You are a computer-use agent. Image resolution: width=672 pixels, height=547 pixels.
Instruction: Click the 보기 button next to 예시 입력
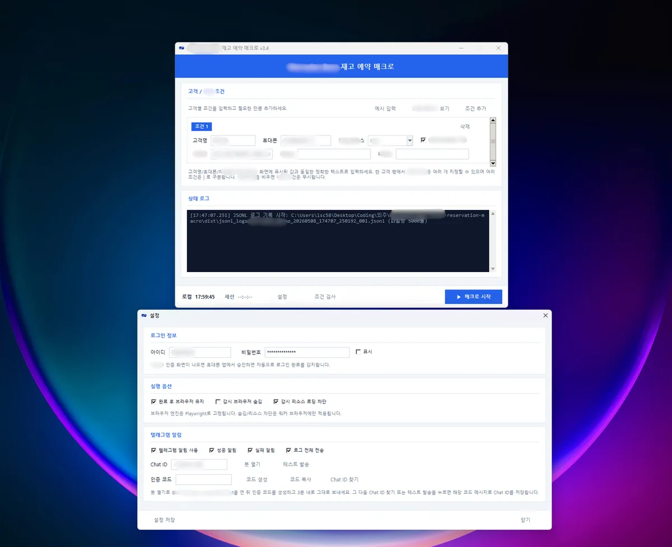[431, 109]
